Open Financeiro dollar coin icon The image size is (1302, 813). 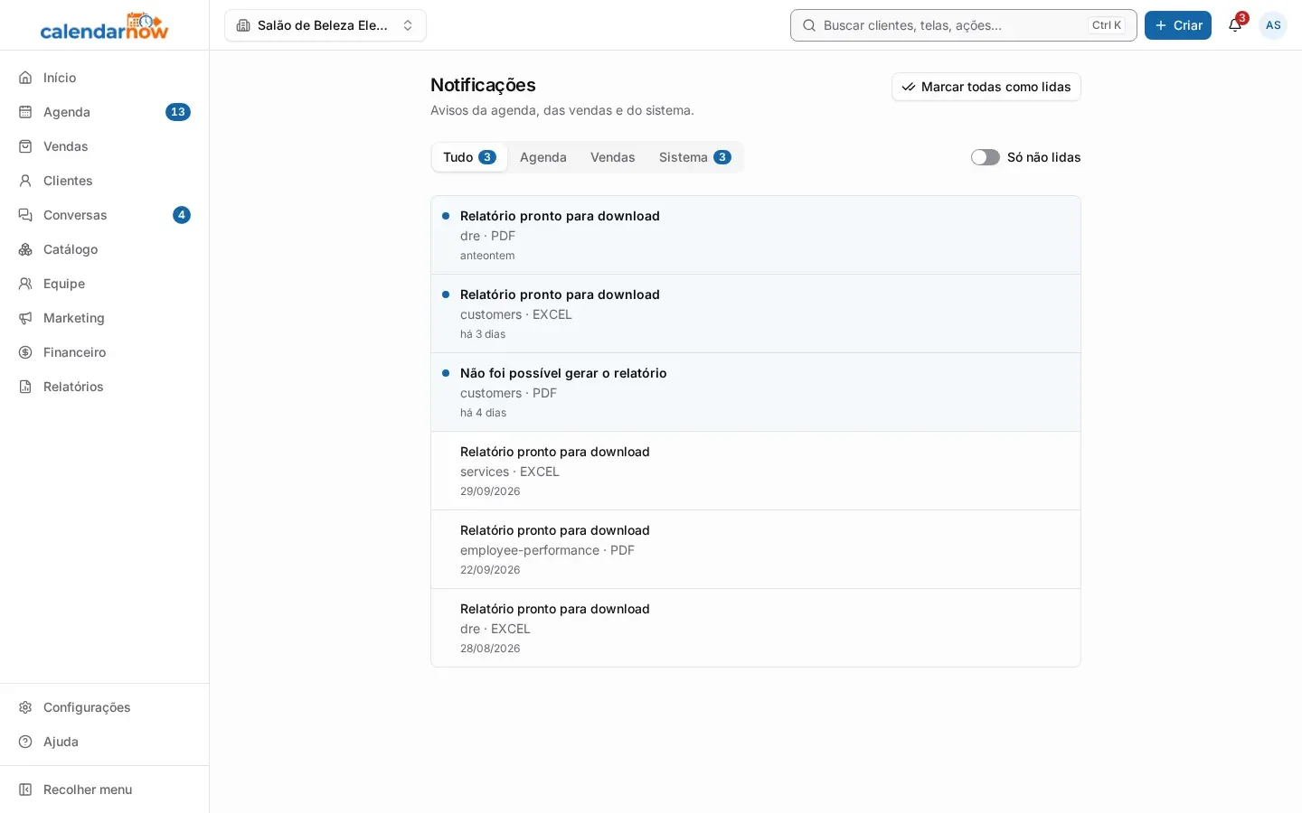pos(25,352)
